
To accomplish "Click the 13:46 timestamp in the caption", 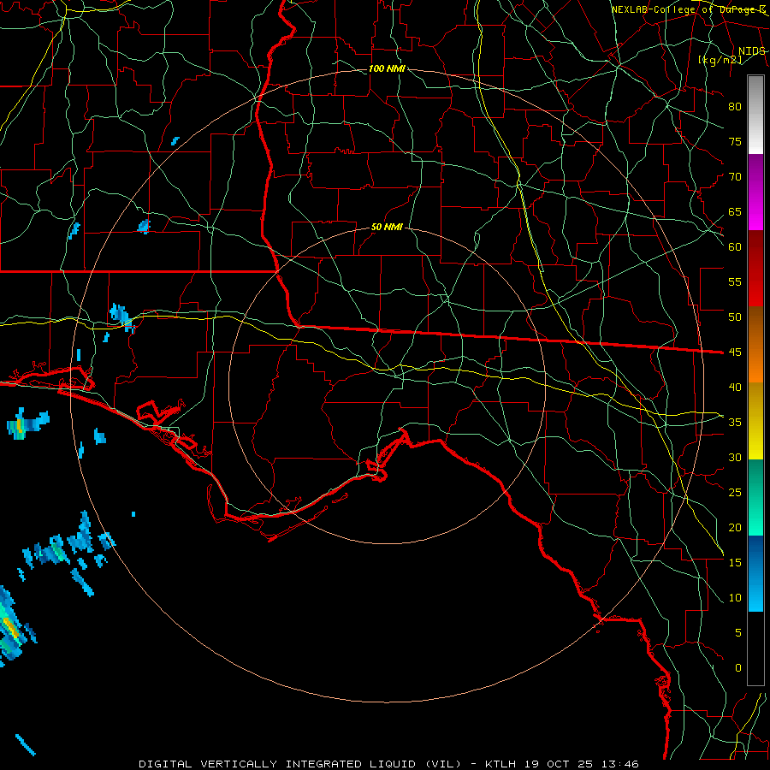I will pyautogui.click(x=619, y=764).
